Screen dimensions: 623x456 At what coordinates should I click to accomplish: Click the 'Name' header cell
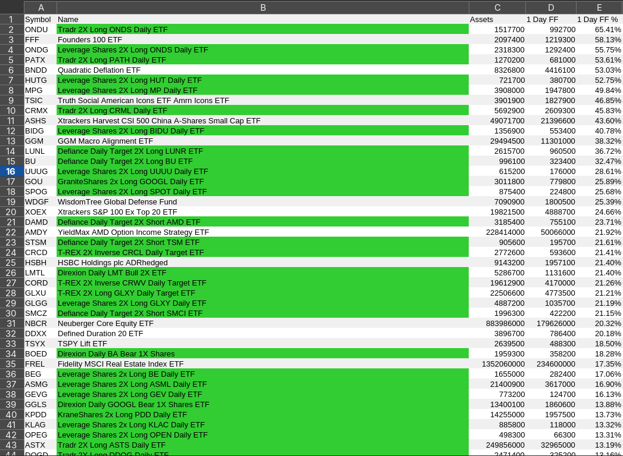[x=263, y=20]
